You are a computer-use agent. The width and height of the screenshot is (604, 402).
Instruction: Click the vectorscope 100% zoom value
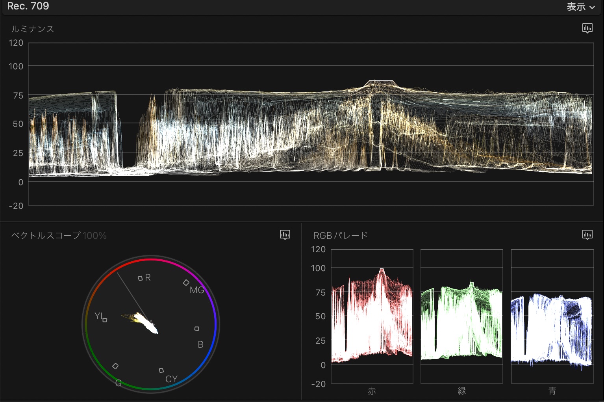click(x=94, y=236)
